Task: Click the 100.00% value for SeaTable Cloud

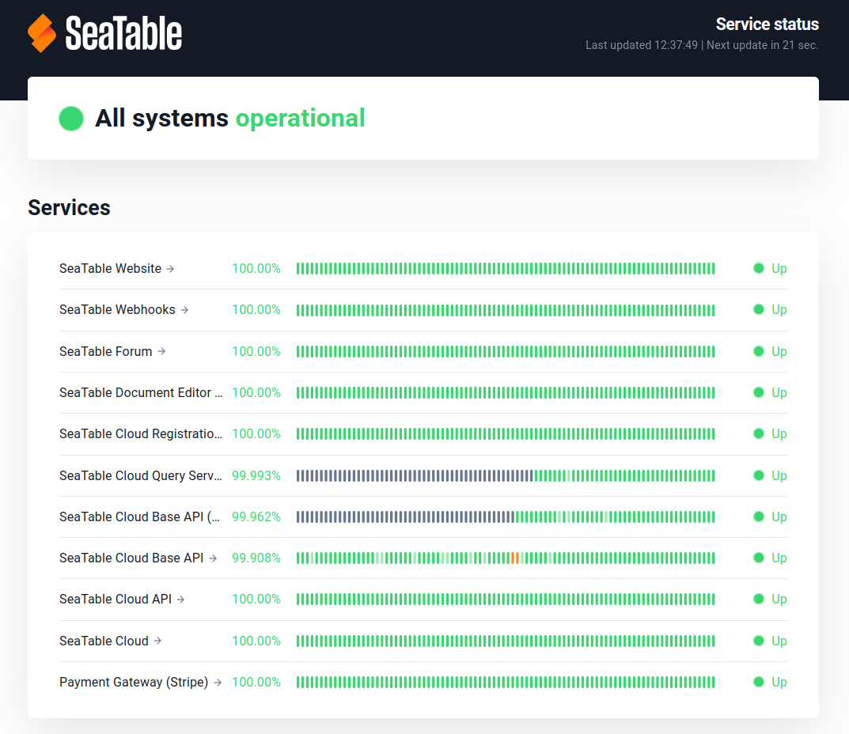Action: point(256,641)
